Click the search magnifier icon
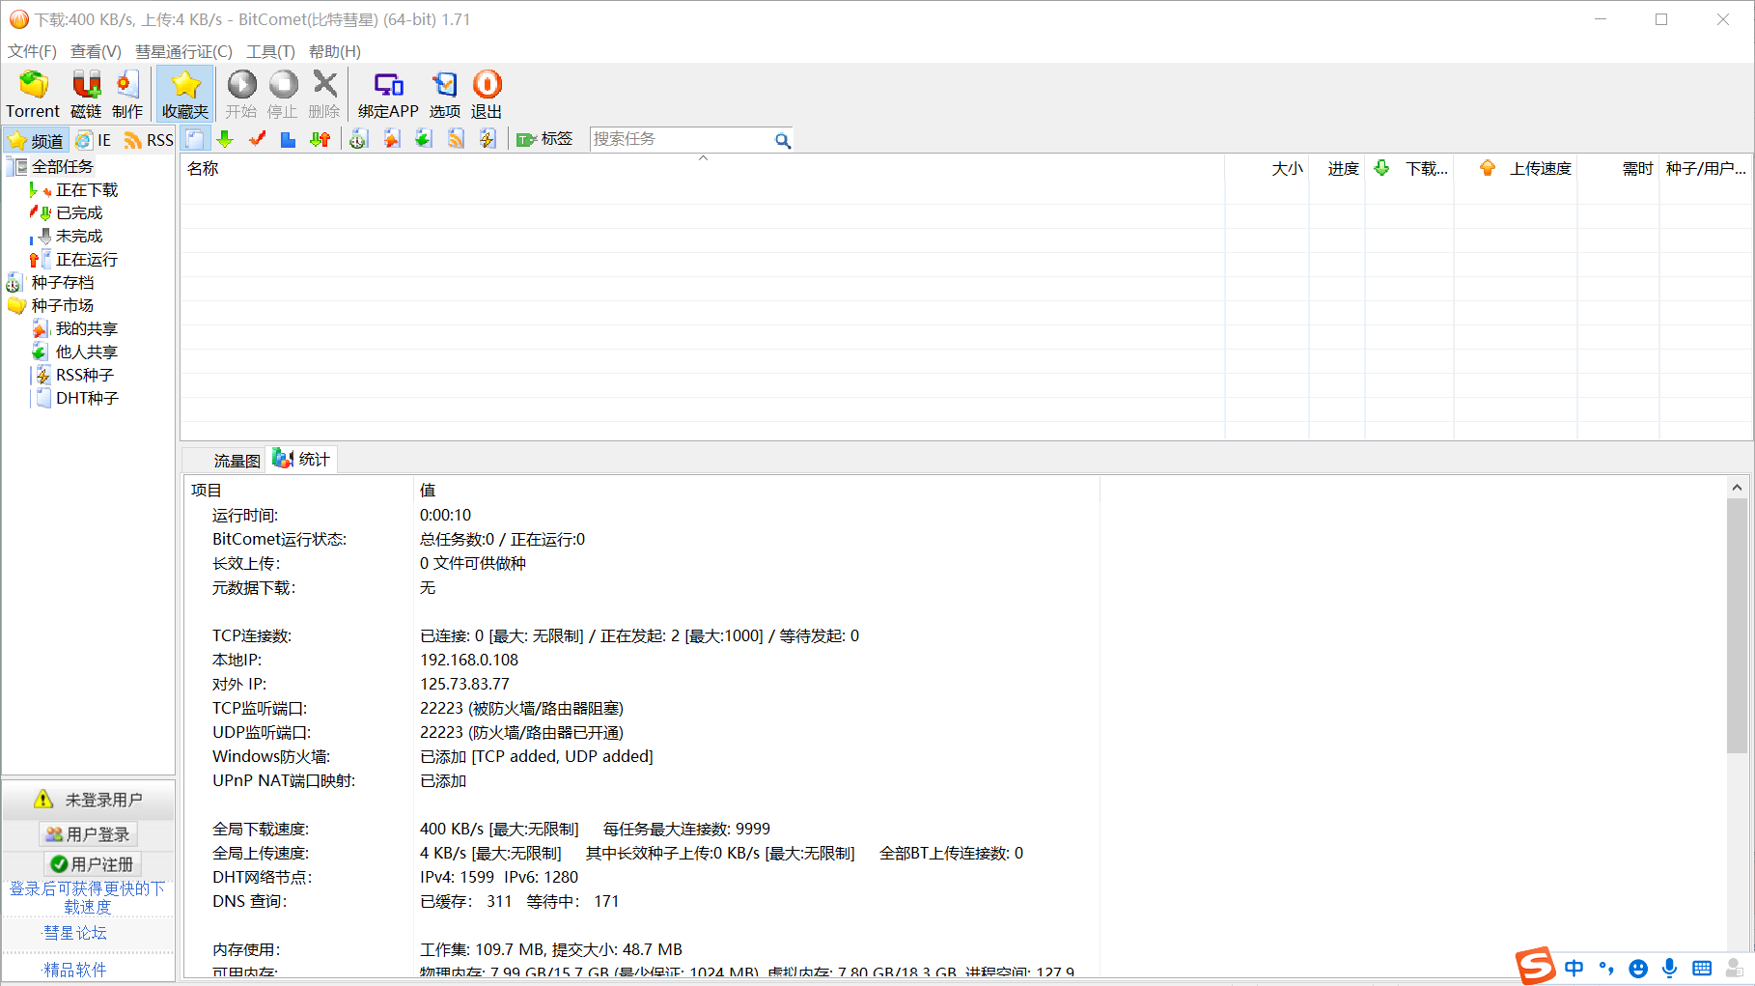 tap(783, 140)
